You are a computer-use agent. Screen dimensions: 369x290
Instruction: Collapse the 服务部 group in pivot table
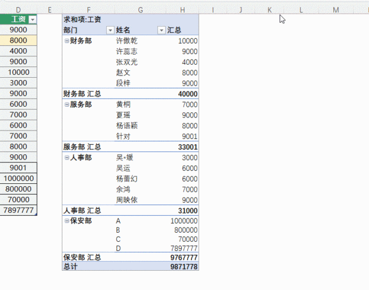[x=67, y=104]
